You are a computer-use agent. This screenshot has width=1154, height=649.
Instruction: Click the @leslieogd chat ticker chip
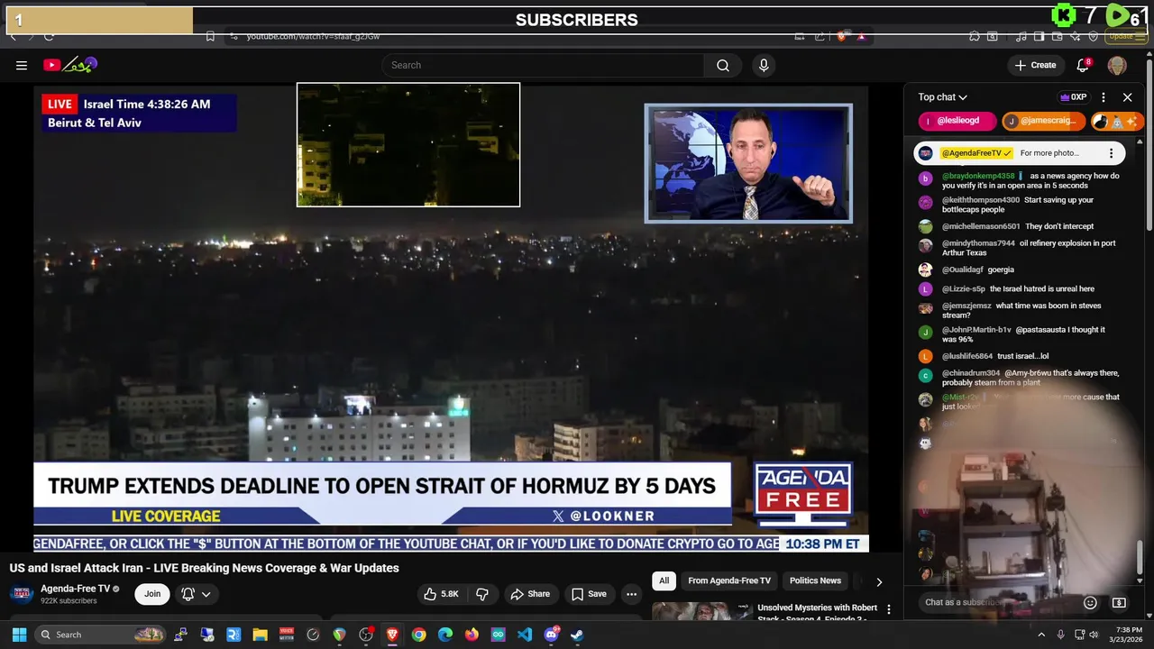[957, 121]
